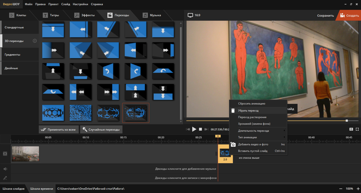Choose Убрать переход in context menu

click(258, 111)
